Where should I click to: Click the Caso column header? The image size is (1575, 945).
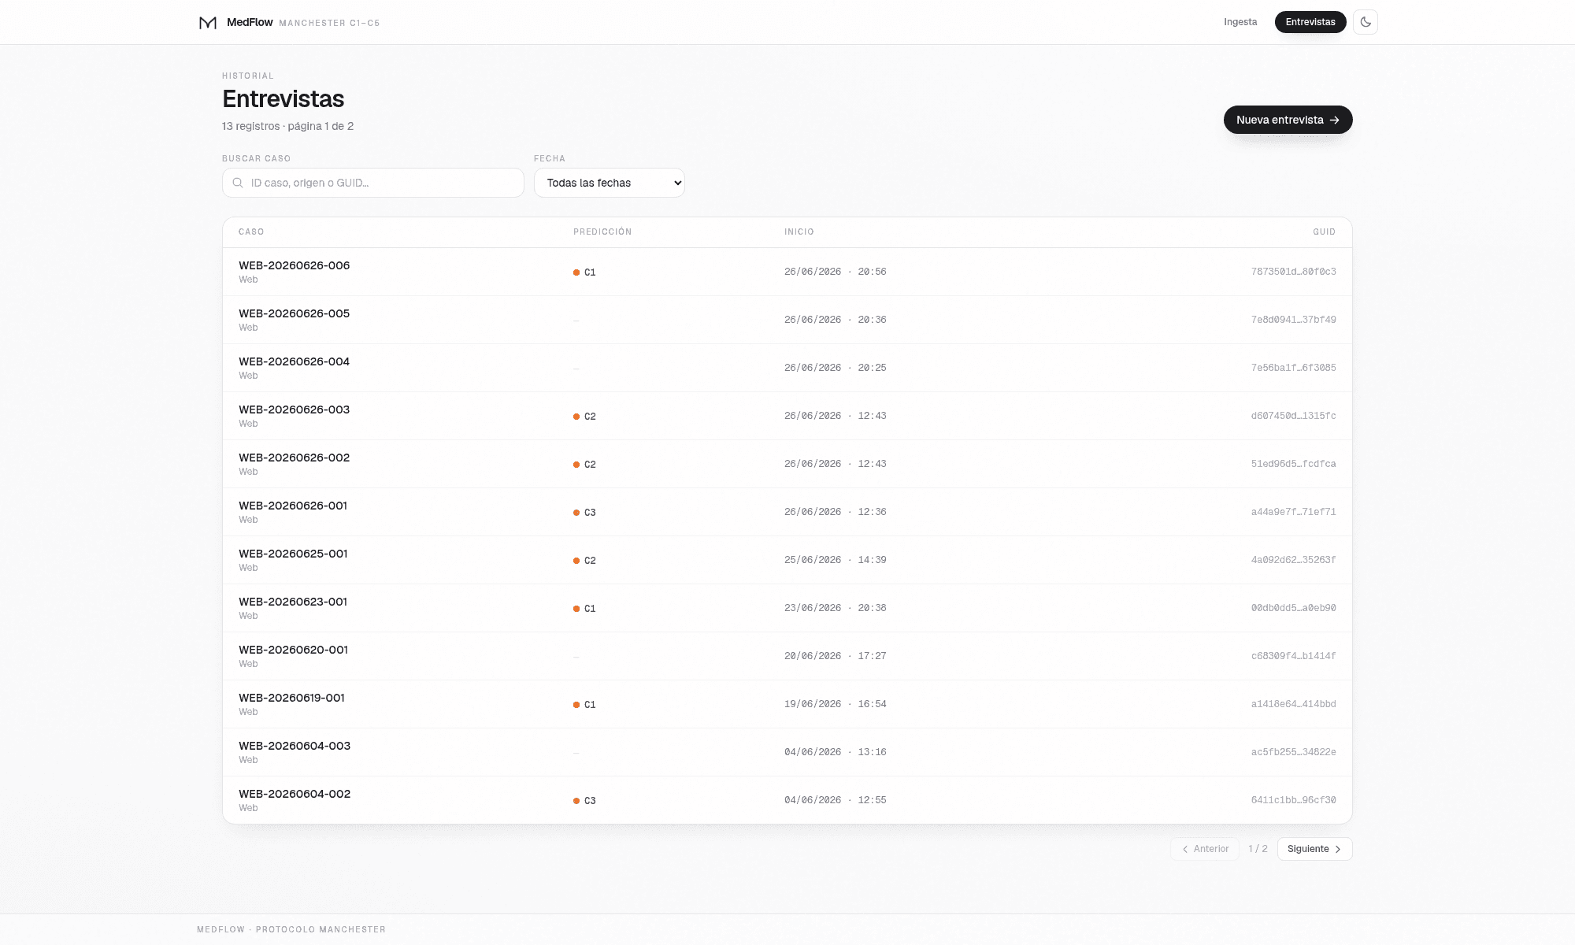[x=251, y=232]
